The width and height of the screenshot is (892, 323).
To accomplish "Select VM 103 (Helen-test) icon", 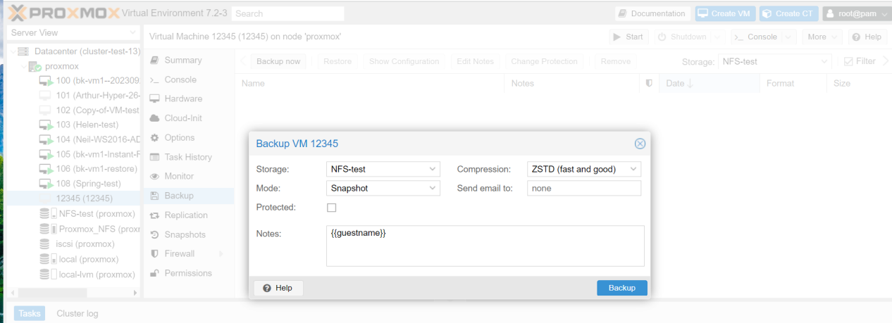I will pyautogui.click(x=46, y=125).
